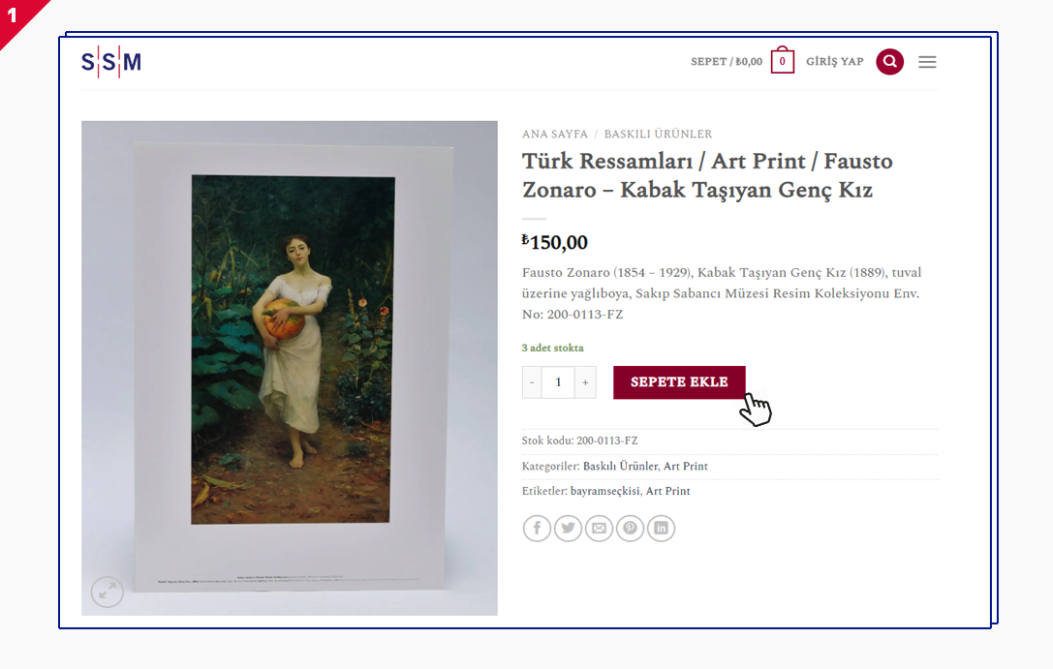Viewport: 1053px width, 669px height.
Task: Select the bayramseçkisi tag link
Action: click(x=604, y=492)
